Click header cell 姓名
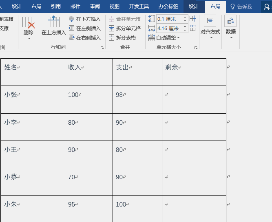 pyautogui.click(x=33, y=72)
